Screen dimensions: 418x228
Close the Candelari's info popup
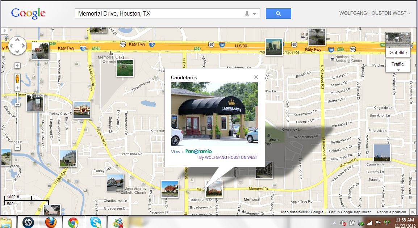click(256, 77)
